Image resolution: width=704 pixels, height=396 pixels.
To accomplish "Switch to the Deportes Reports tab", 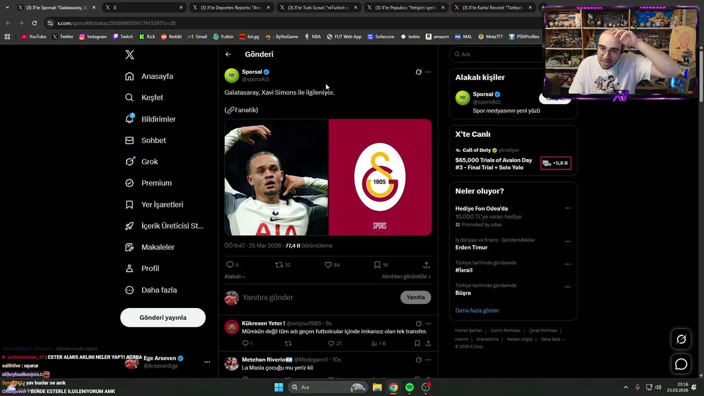I will [x=231, y=8].
